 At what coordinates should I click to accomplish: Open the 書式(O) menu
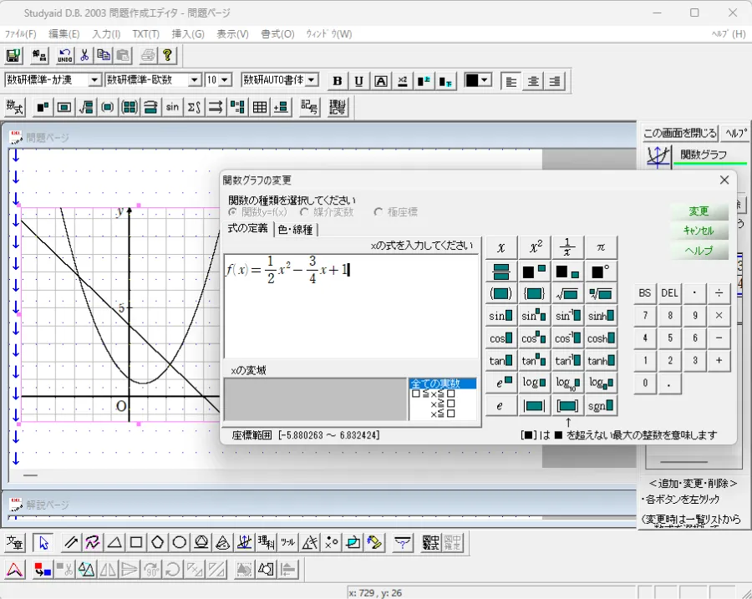(x=277, y=34)
